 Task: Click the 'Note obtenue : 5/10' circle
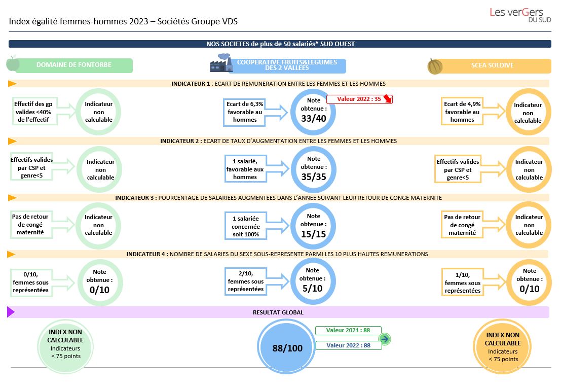coord(313,281)
